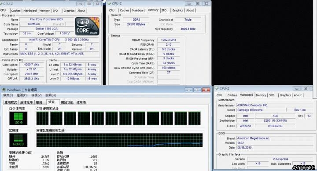The width and height of the screenshot is (317, 171).
Task: Switch to the 網路功能 tab in Task Manager
Action: pos(67,102)
